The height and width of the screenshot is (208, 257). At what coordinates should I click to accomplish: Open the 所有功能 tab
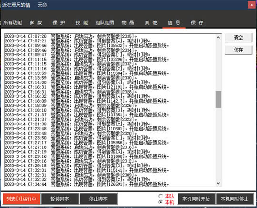(13, 22)
